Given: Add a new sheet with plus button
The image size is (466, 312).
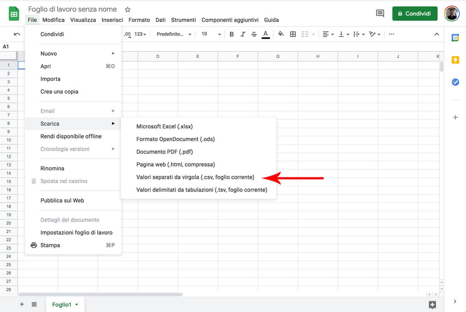Looking at the screenshot, I should point(22,305).
